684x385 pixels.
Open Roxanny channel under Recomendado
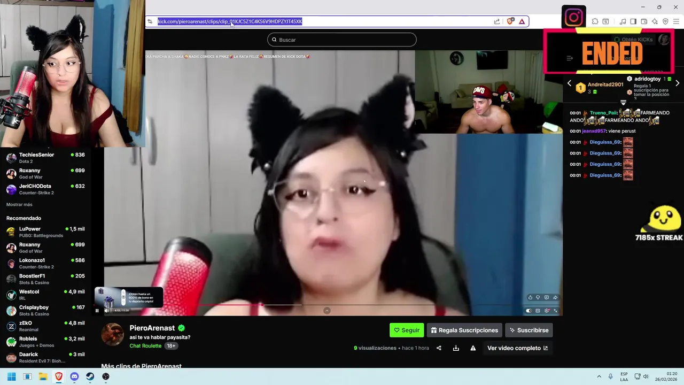(x=46, y=248)
